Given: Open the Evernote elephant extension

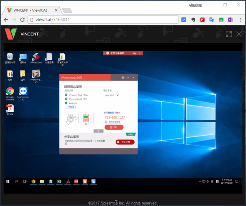Looking at the screenshot, I should [193, 20].
